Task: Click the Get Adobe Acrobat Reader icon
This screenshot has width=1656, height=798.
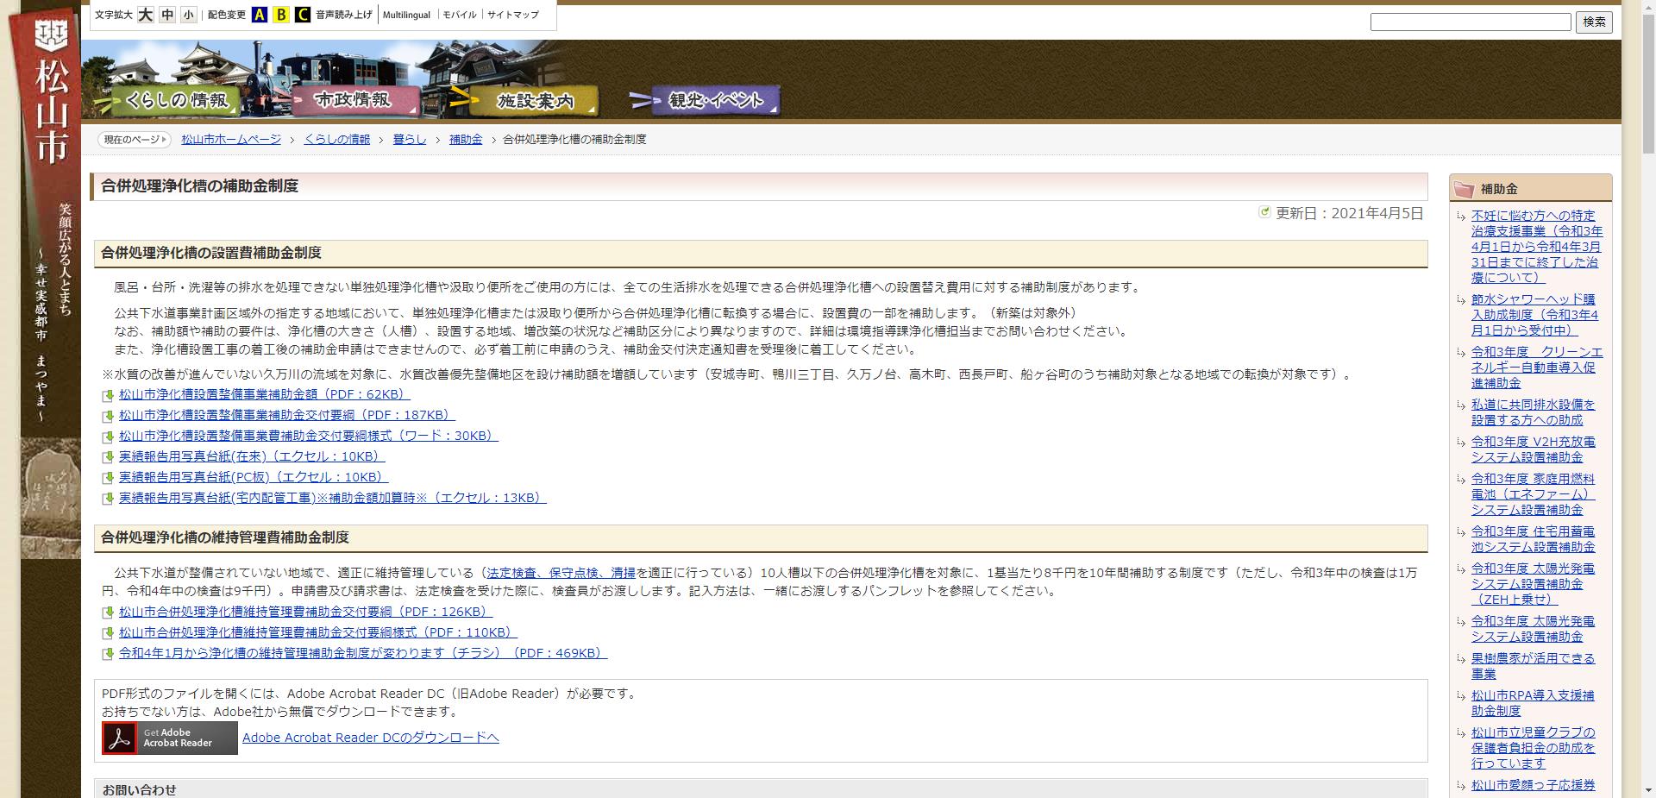Action: [169, 738]
